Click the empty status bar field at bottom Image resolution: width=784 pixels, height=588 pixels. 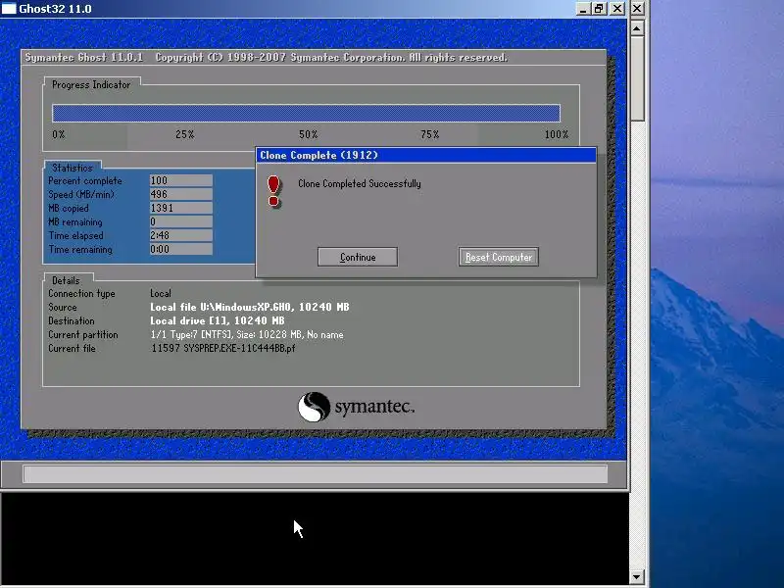point(315,473)
